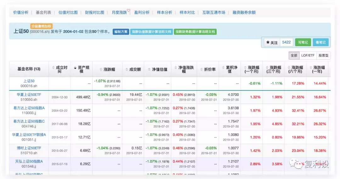Click the green 写笔记 button
This screenshot has height=179, width=340.
pos(303,42)
